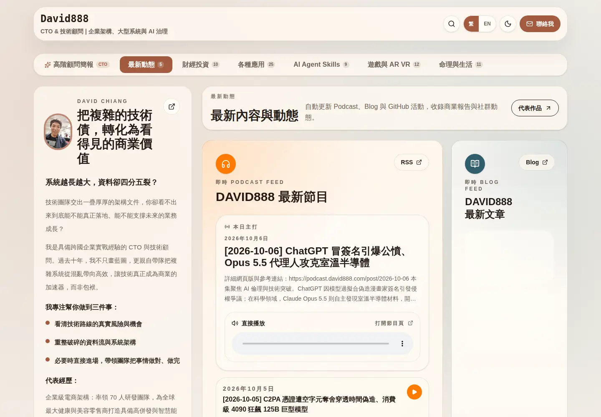Click the 聯絡我 contact button

pos(540,24)
